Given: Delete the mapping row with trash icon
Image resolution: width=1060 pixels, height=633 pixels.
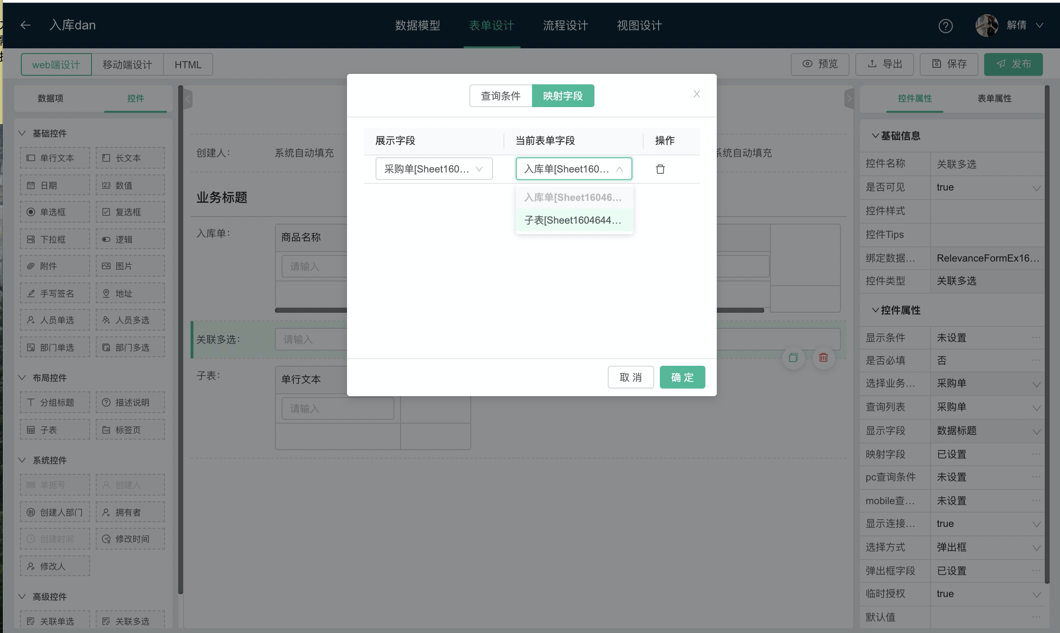Looking at the screenshot, I should pyautogui.click(x=660, y=169).
